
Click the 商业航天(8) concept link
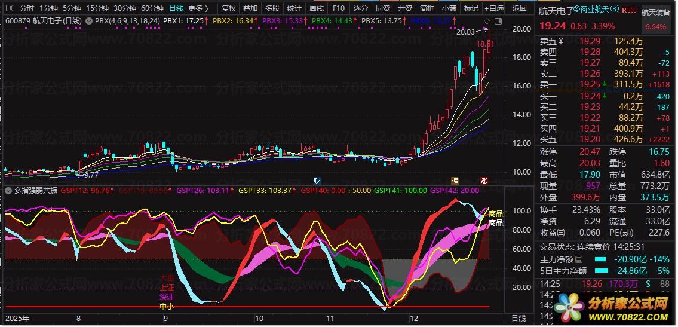coord(599,10)
